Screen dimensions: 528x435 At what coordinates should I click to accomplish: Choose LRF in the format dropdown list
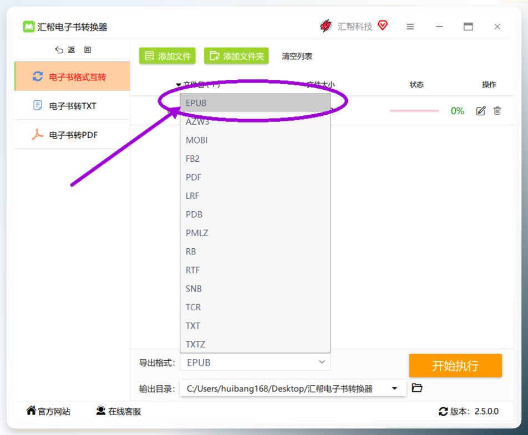(255, 196)
